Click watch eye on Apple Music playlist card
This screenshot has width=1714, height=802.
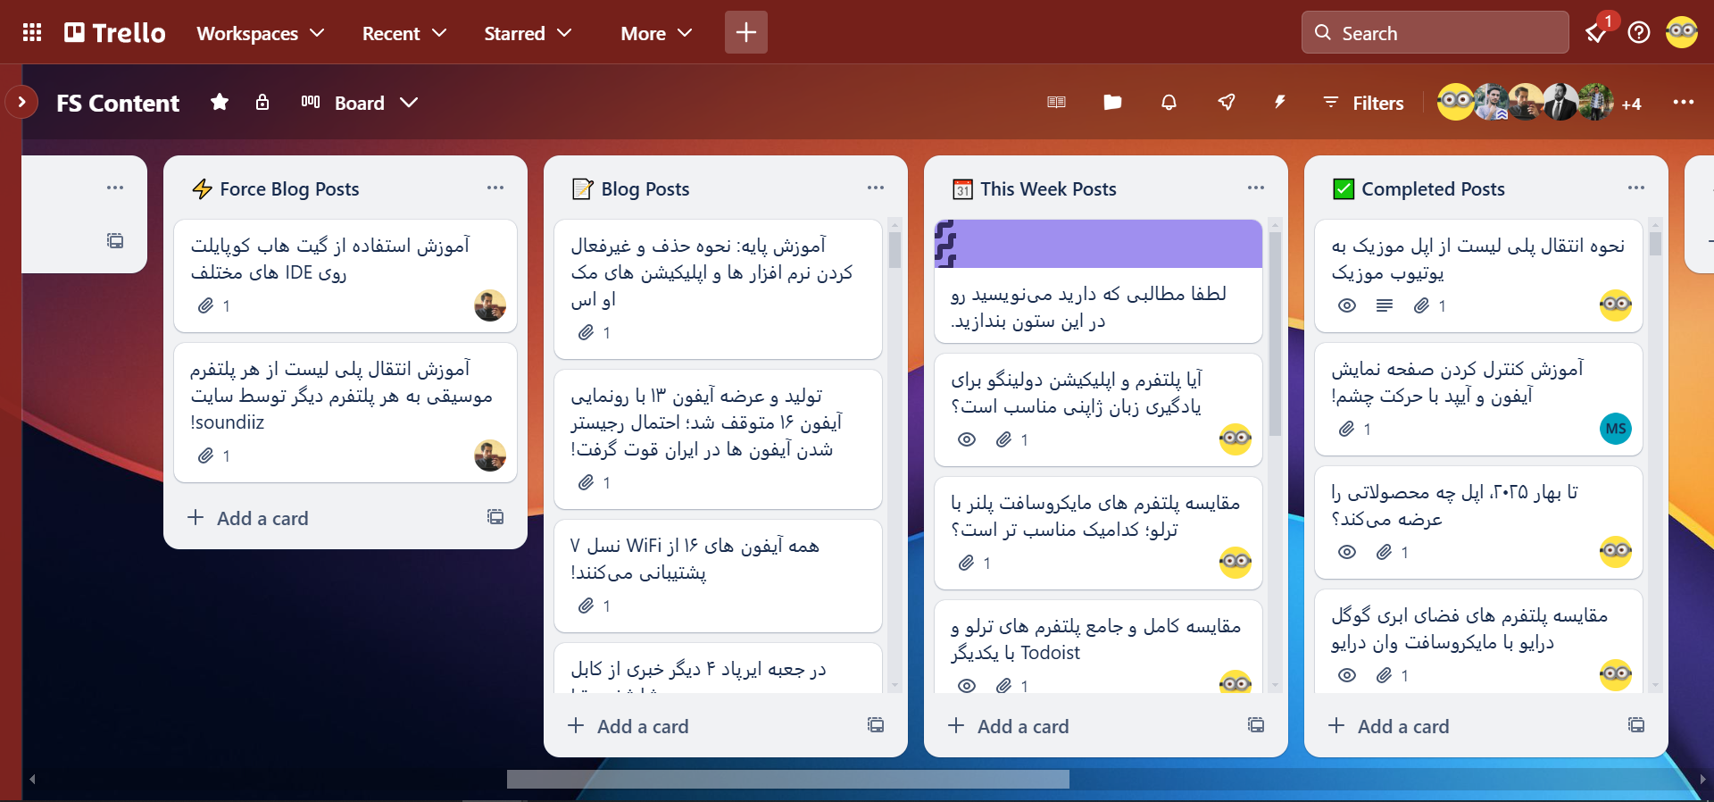[1347, 305]
